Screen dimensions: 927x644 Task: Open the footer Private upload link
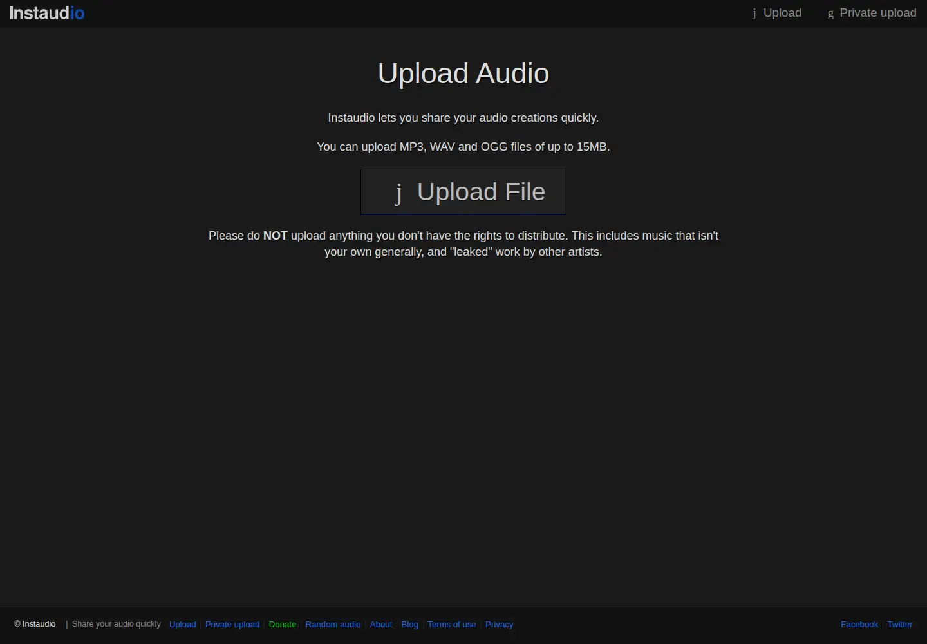click(x=232, y=625)
